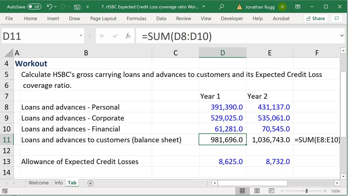Expand the Name Box dropdown

(81, 36)
